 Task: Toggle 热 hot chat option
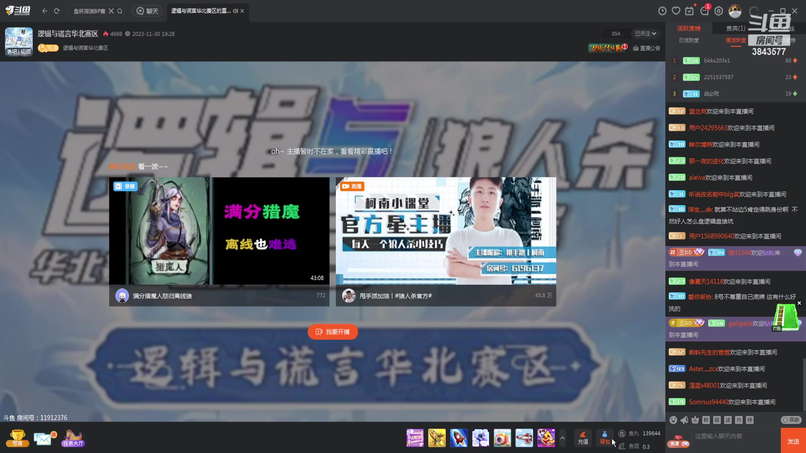(739, 420)
